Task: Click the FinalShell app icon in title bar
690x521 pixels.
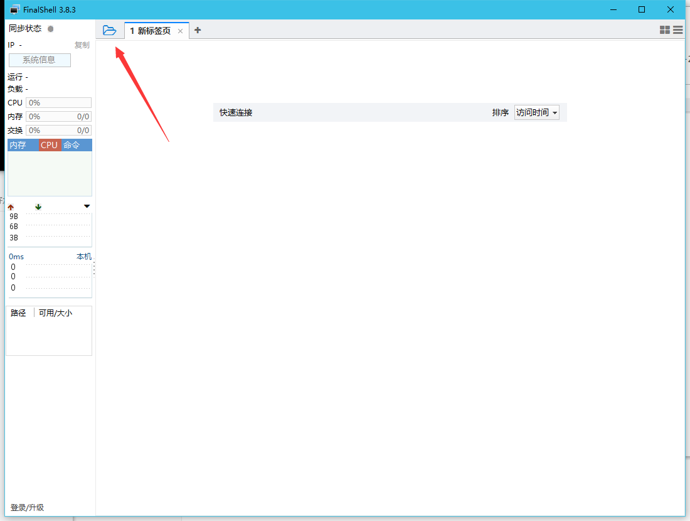Action: click(14, 9)
